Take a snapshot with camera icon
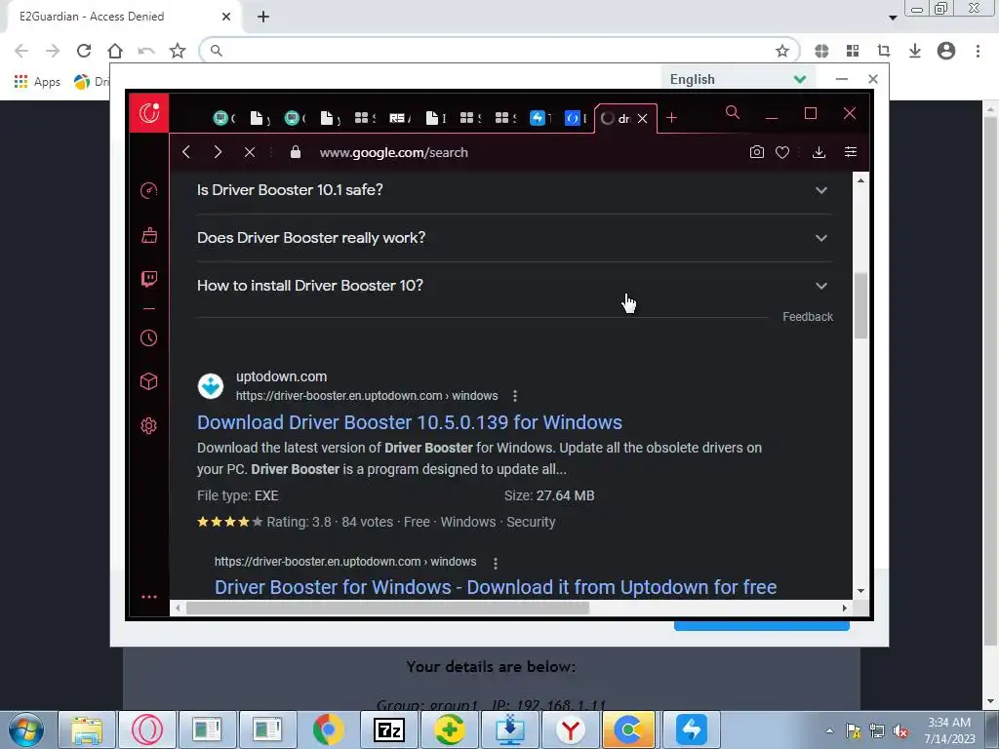 [756, 152]
